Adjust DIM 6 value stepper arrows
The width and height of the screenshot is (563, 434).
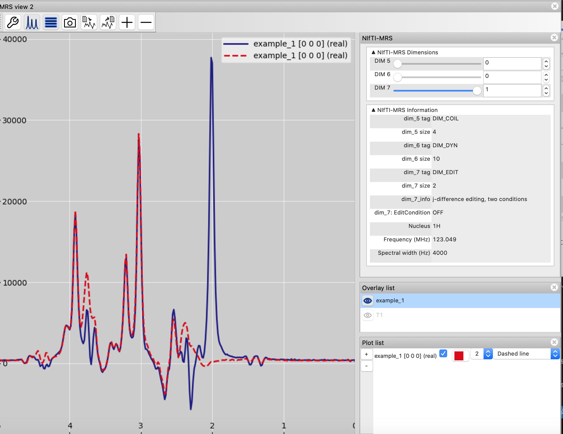(x=546, y=77)
